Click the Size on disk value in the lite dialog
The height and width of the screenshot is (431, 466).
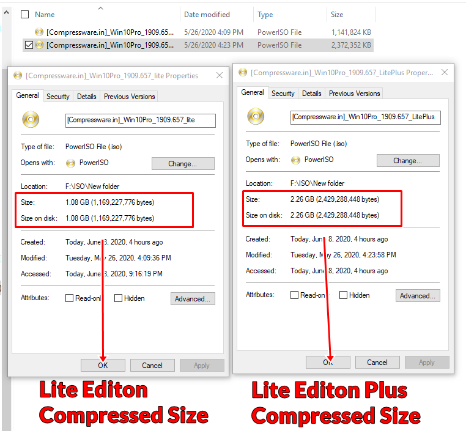pyautogui.click(x=109, y=218)
